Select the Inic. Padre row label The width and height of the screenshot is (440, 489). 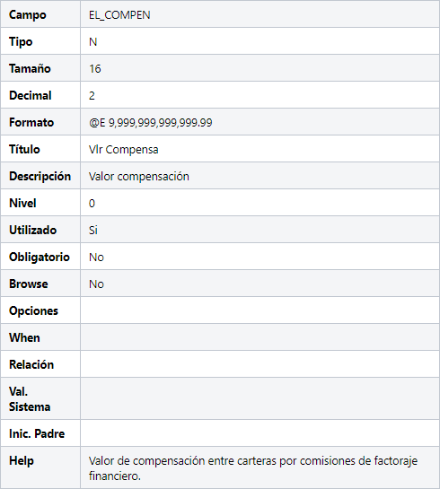[x=37, y=433]
